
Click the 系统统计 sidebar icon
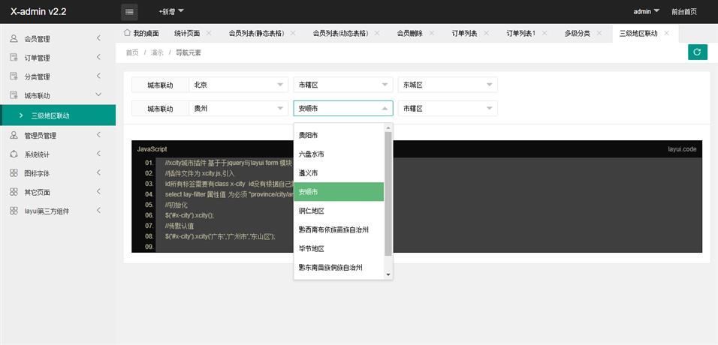coord(14,154)
